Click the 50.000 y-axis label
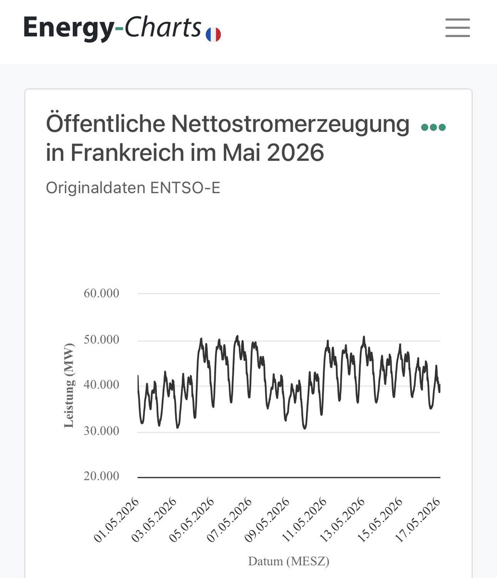The width and height of the screenshot is (497, 578). [102, 340]
